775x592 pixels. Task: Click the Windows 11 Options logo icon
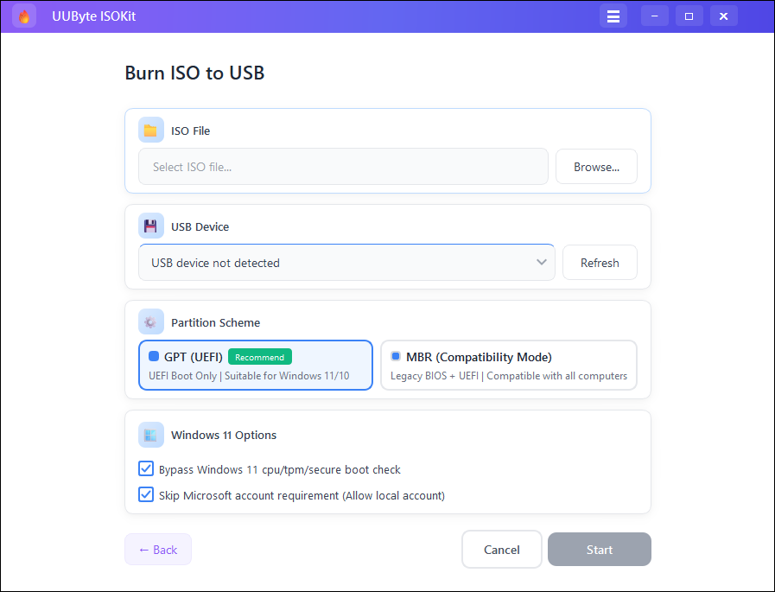(150, 435)
